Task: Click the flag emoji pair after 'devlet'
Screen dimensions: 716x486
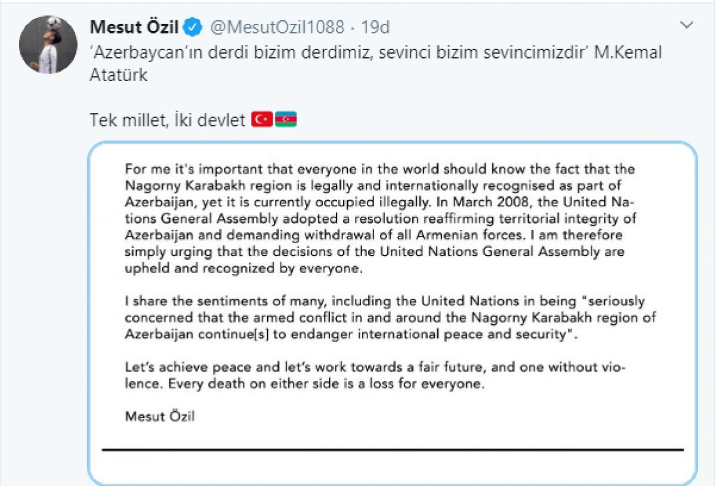Action: (273, 118)
